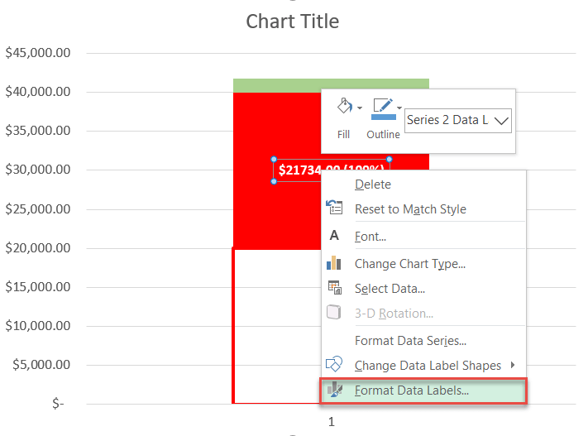Select Format Data Series menu entry

point(410,340)
